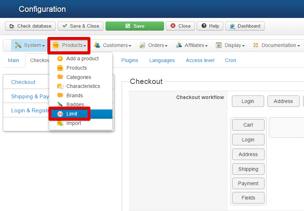Viewport: 304px width, 211px height.
Task: Choose Import in the dropdown
Action: [x=81, y=123]
